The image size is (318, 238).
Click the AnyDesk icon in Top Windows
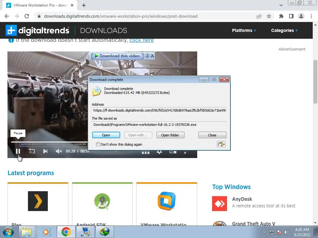pos(220,204)
